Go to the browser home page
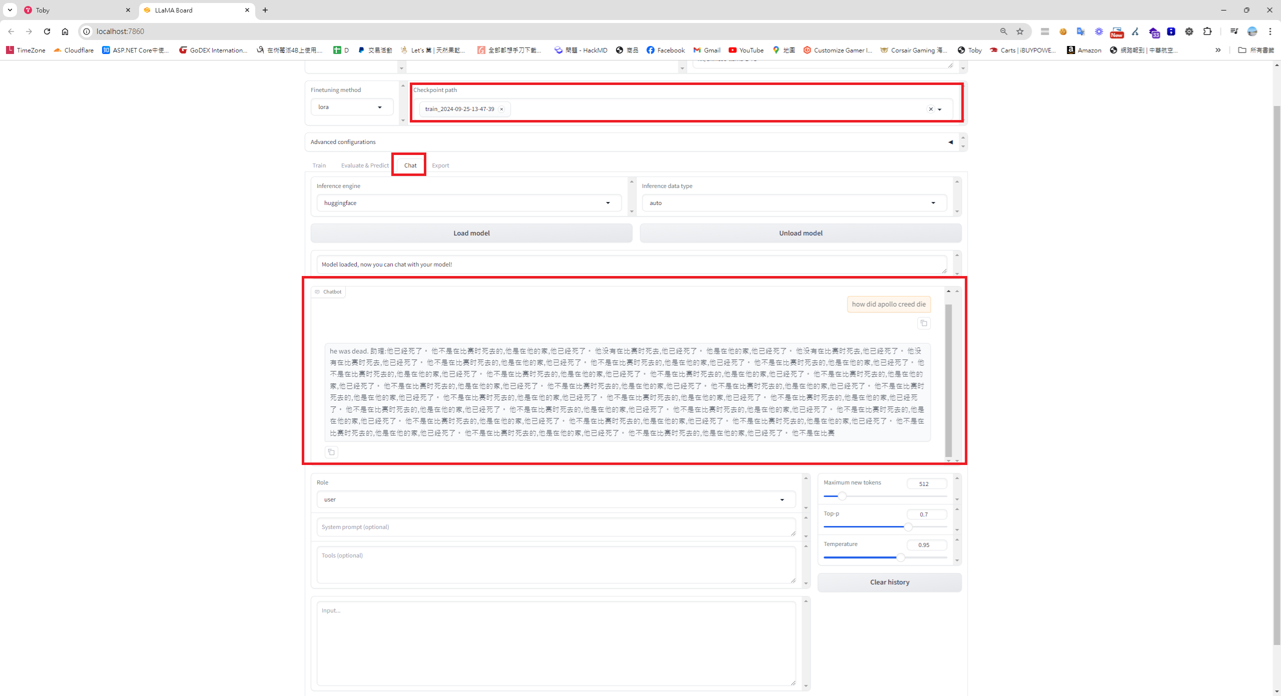Viewport: 1281px width, 696px height. point(65,31)
